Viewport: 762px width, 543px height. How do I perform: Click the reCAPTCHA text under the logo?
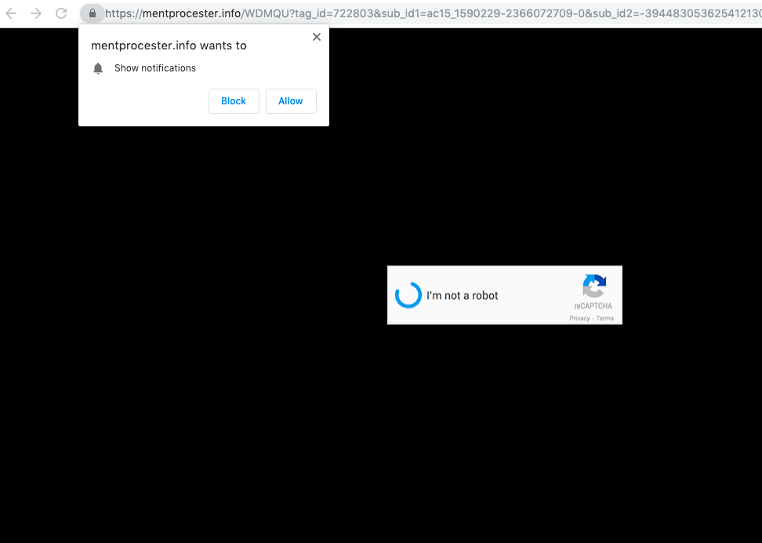coord(593,306)
